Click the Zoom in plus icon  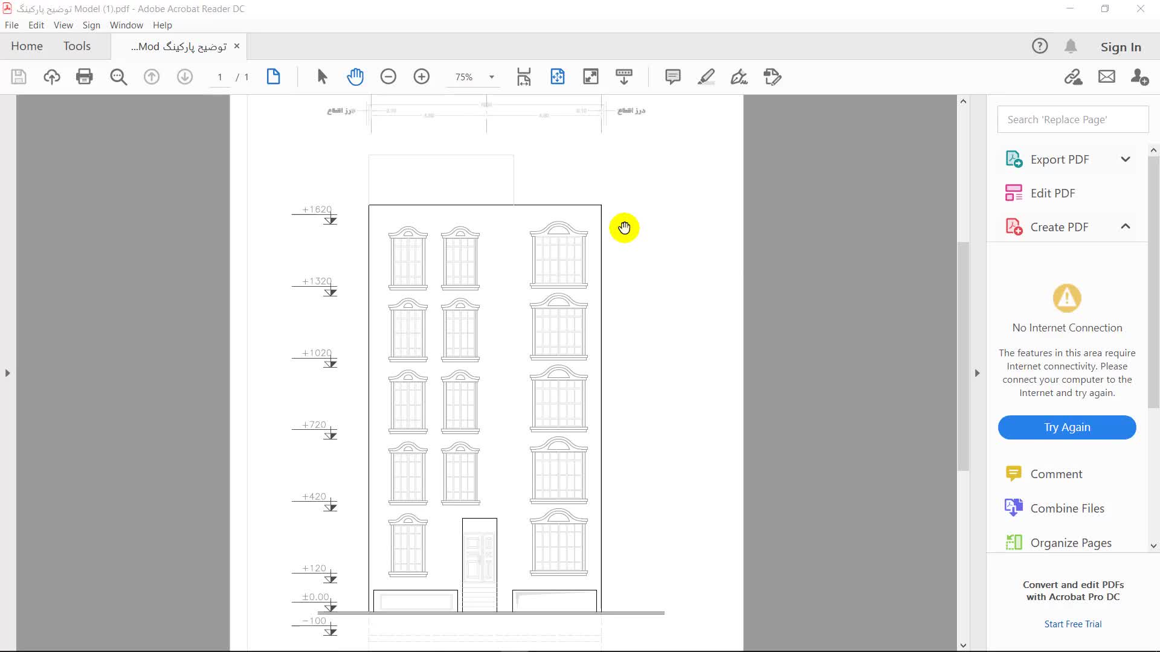[x=422, y=77]
